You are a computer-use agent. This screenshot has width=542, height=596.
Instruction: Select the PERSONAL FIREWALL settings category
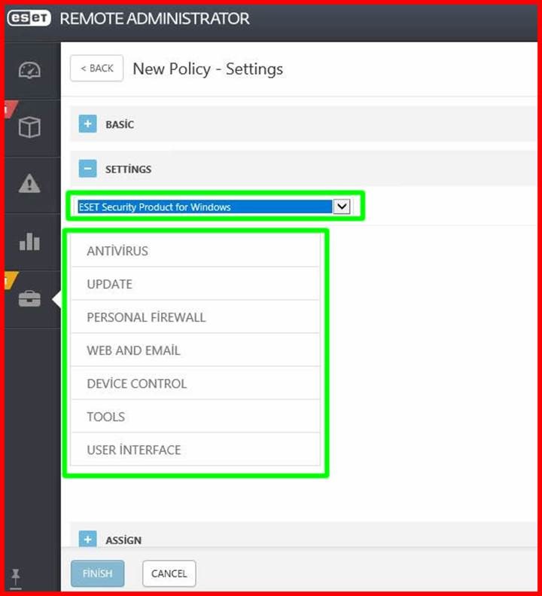pyautogui.click(x=196, y=317)
